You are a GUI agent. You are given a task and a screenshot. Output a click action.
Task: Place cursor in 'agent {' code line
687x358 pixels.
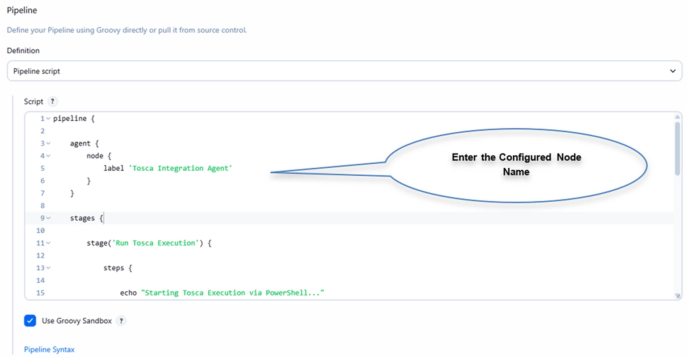[x=84, y=143]
